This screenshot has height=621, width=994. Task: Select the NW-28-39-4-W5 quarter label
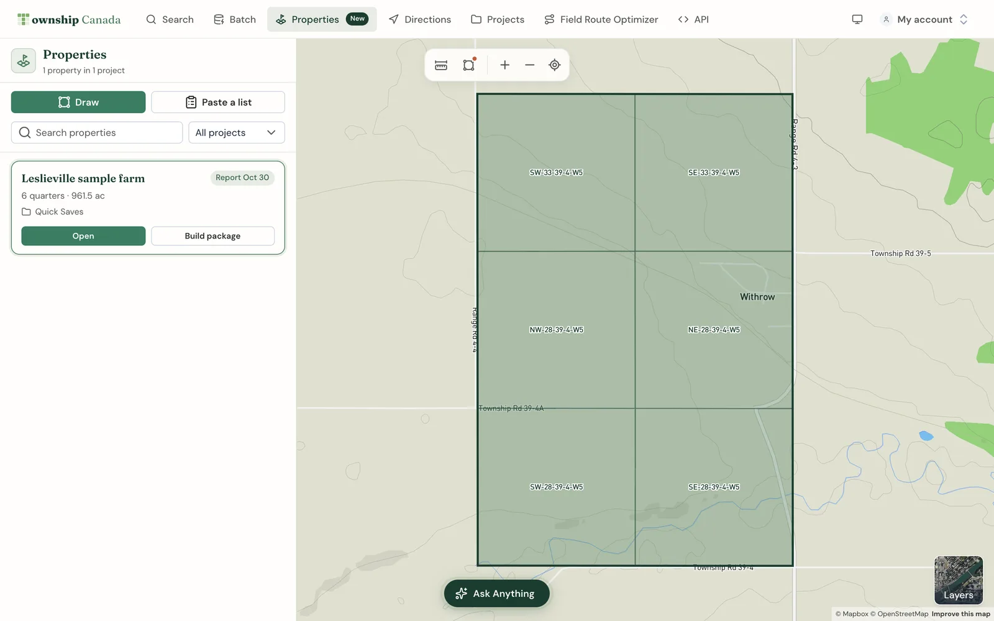coord(556,330)
